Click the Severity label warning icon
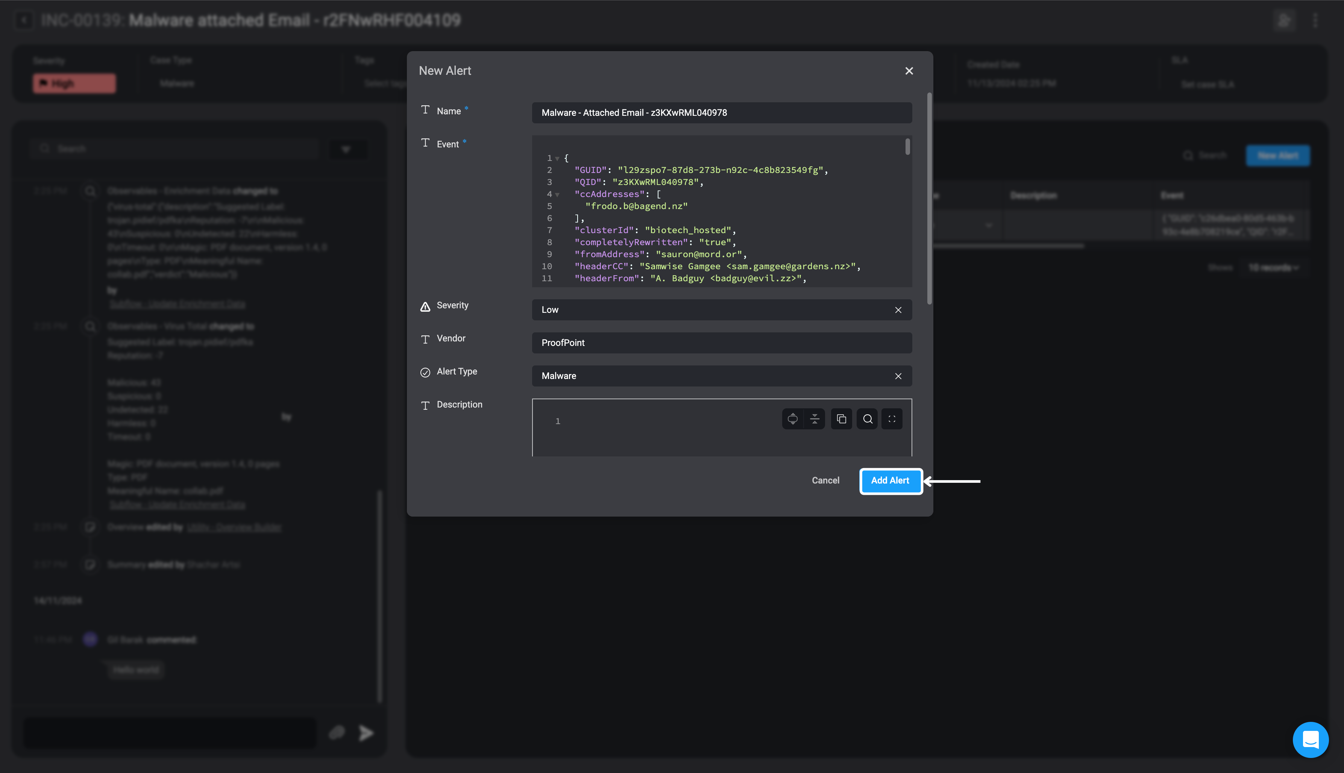1344x773 pixels. [425, 306]
